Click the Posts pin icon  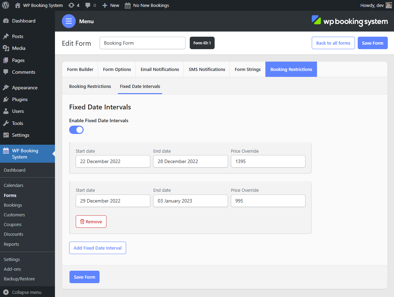(6, 36)
